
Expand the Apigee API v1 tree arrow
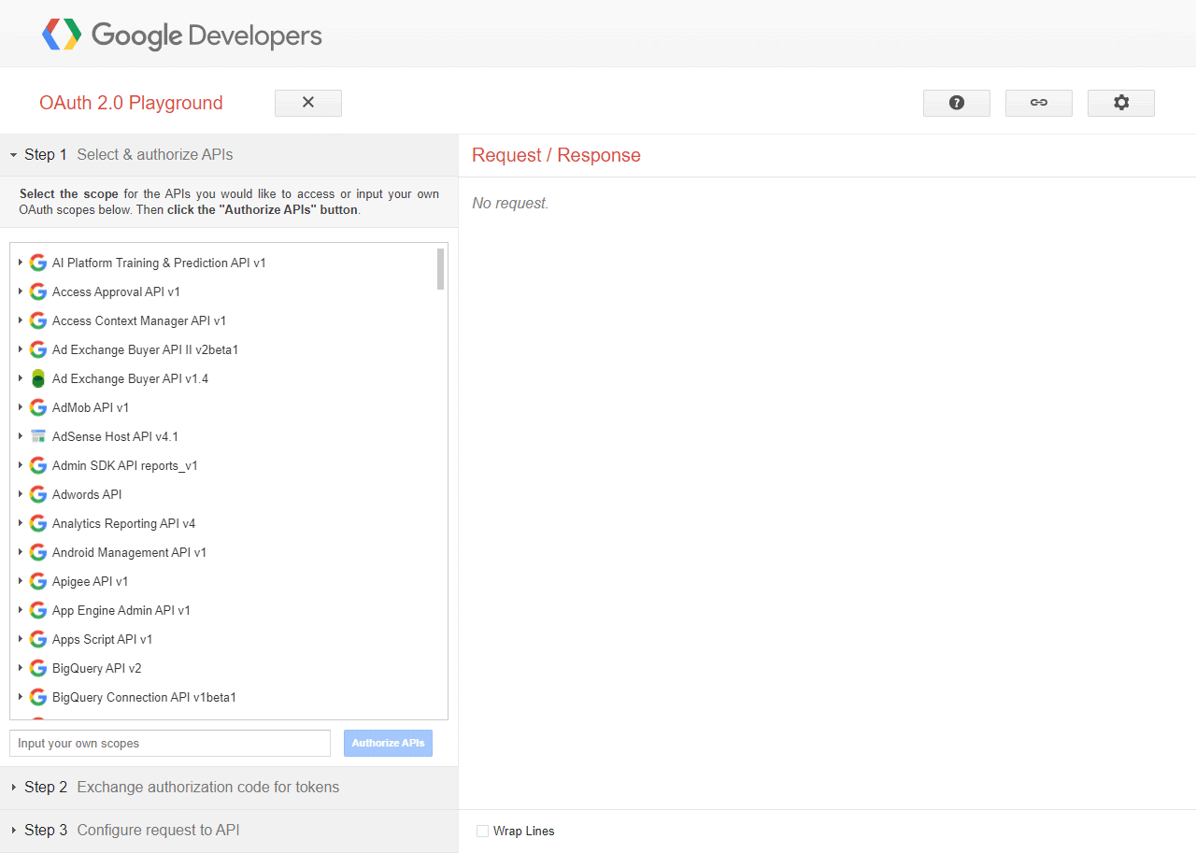[20, 581]
